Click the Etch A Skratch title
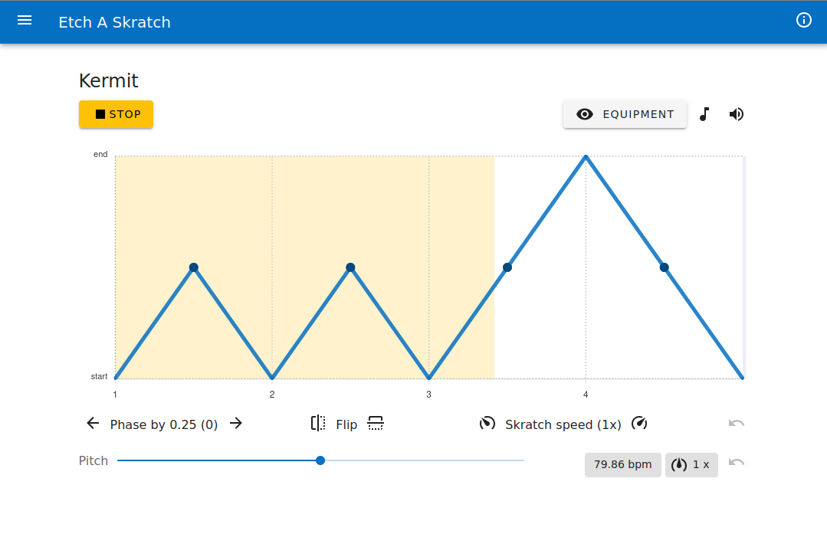This screenshot has height=534, width=827. (114, 22)
